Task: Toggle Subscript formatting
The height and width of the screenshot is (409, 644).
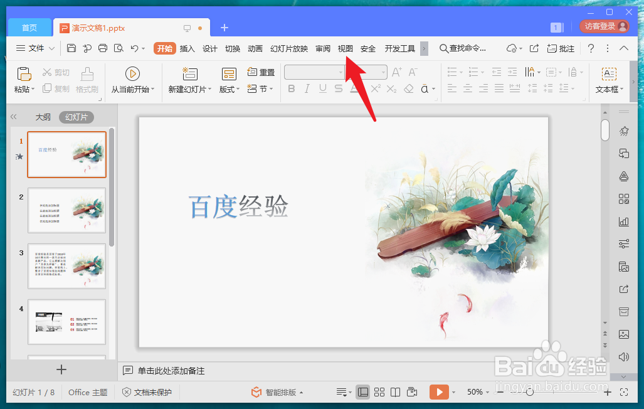Action: click(x=391, y=88)
